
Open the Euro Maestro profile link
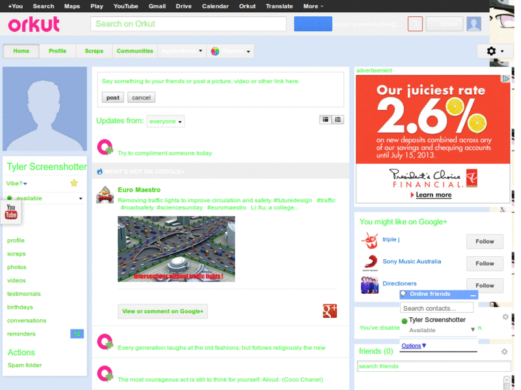[139, 190]
